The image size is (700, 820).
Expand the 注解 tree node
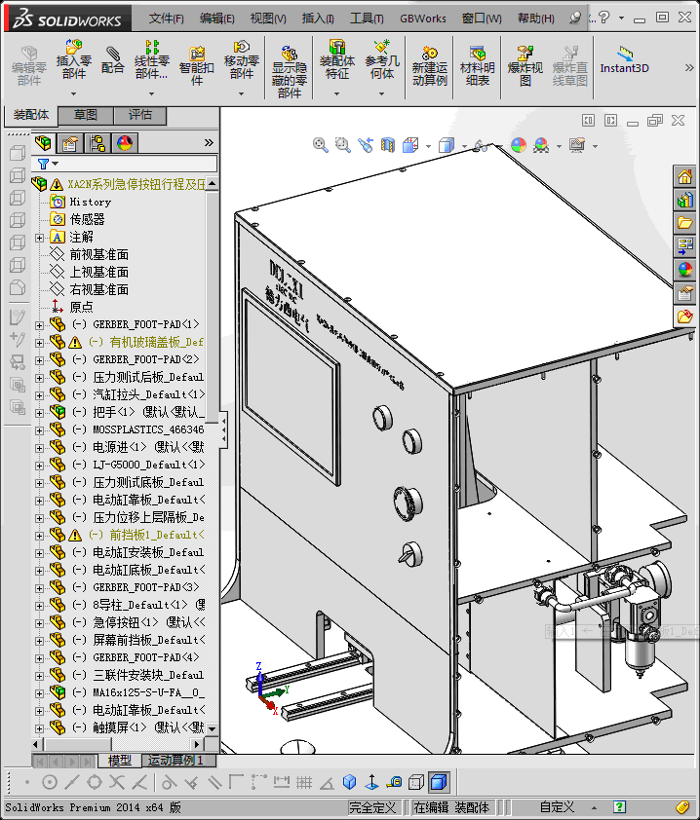pyautogui.click(x=39, y=238)
